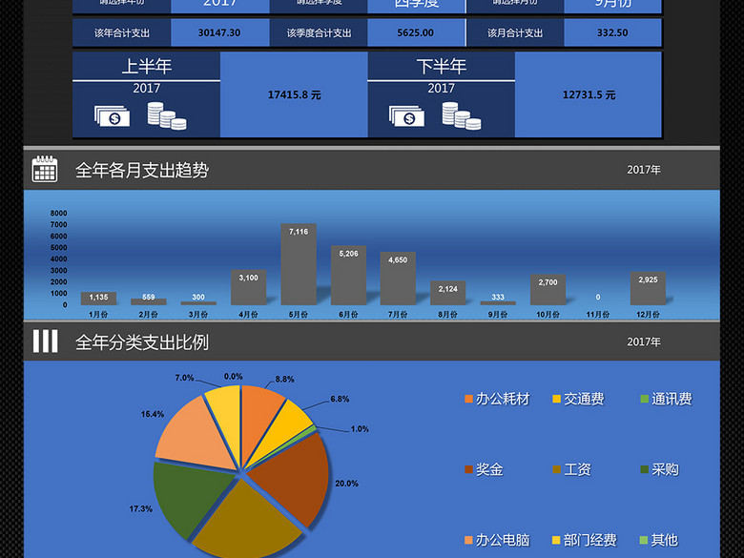The width and height of the screenshot is (744, 558).
Task: Select the 交通费 yellow legend swatch
Action: (x=557, y=399)
